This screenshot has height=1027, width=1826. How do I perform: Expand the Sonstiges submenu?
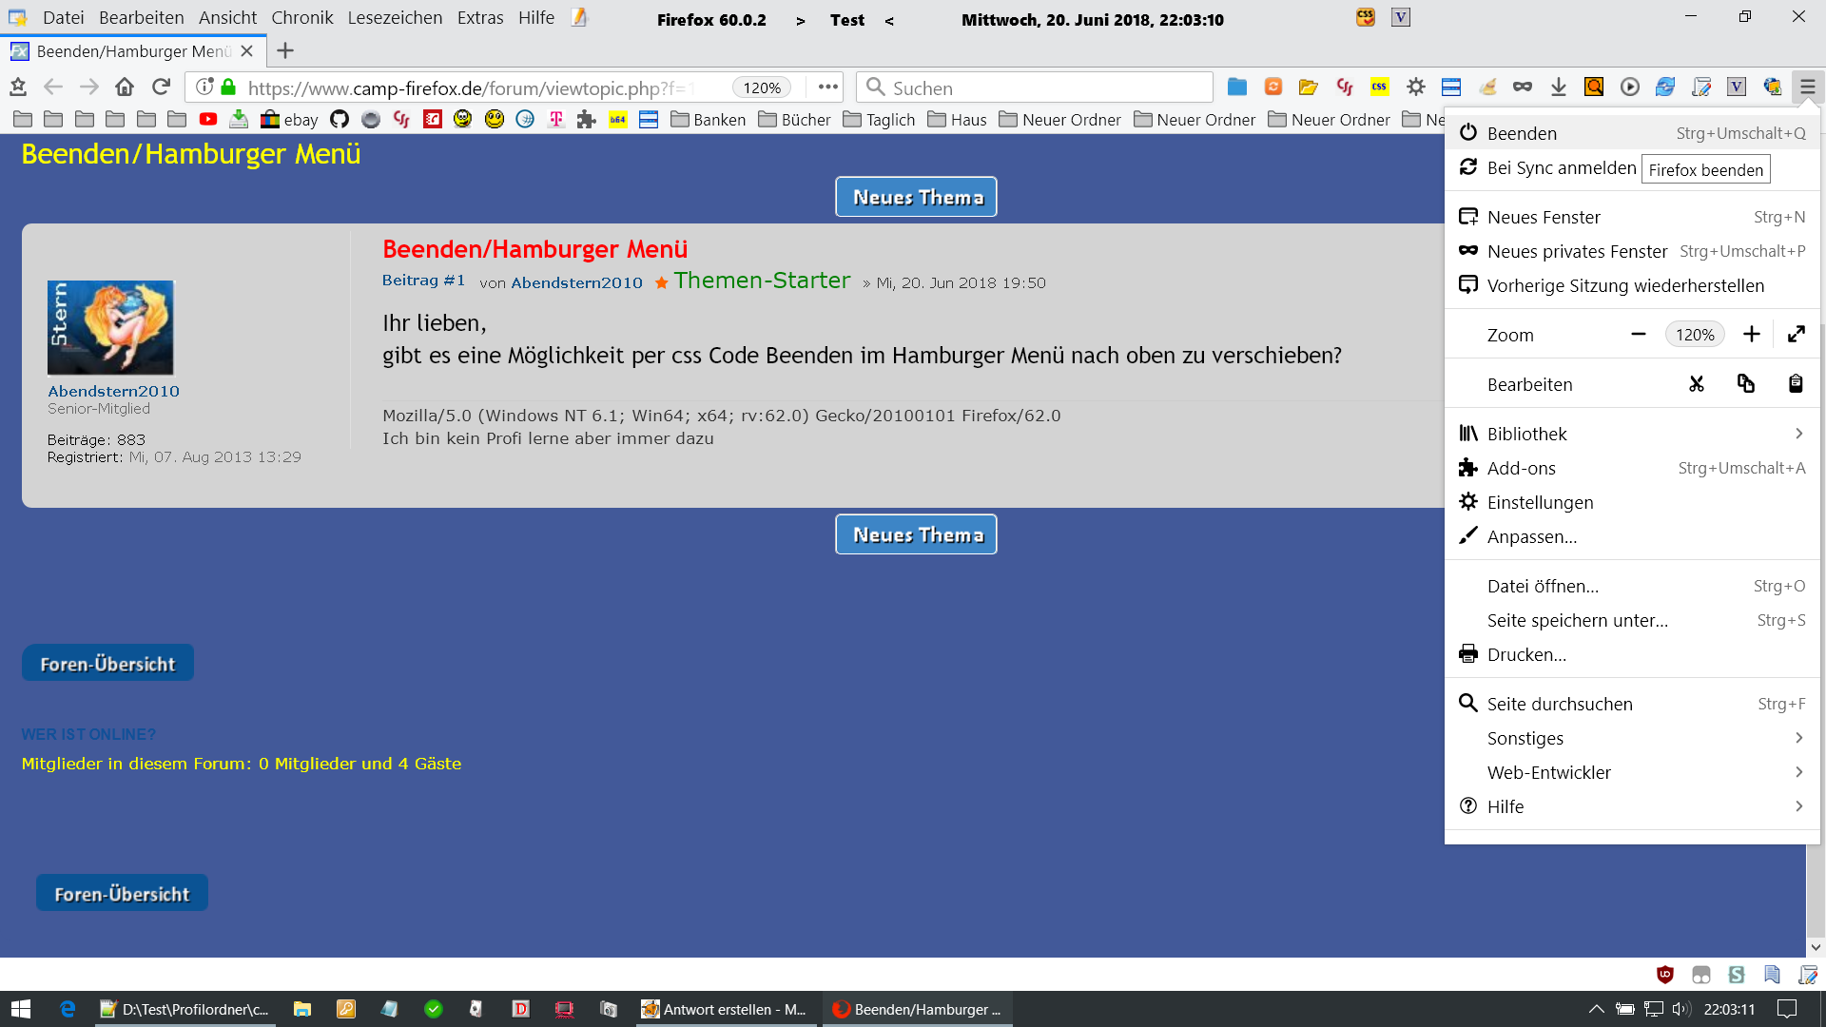tap(1632, 738)
